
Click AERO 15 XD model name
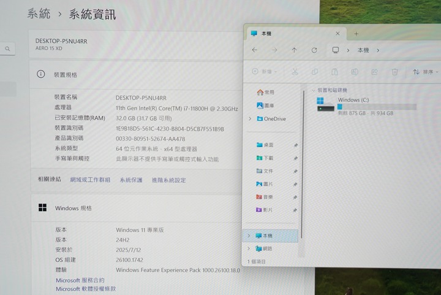(x=48, y=48)
